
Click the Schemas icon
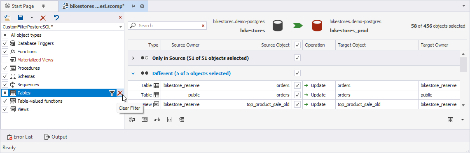(13, 77)
